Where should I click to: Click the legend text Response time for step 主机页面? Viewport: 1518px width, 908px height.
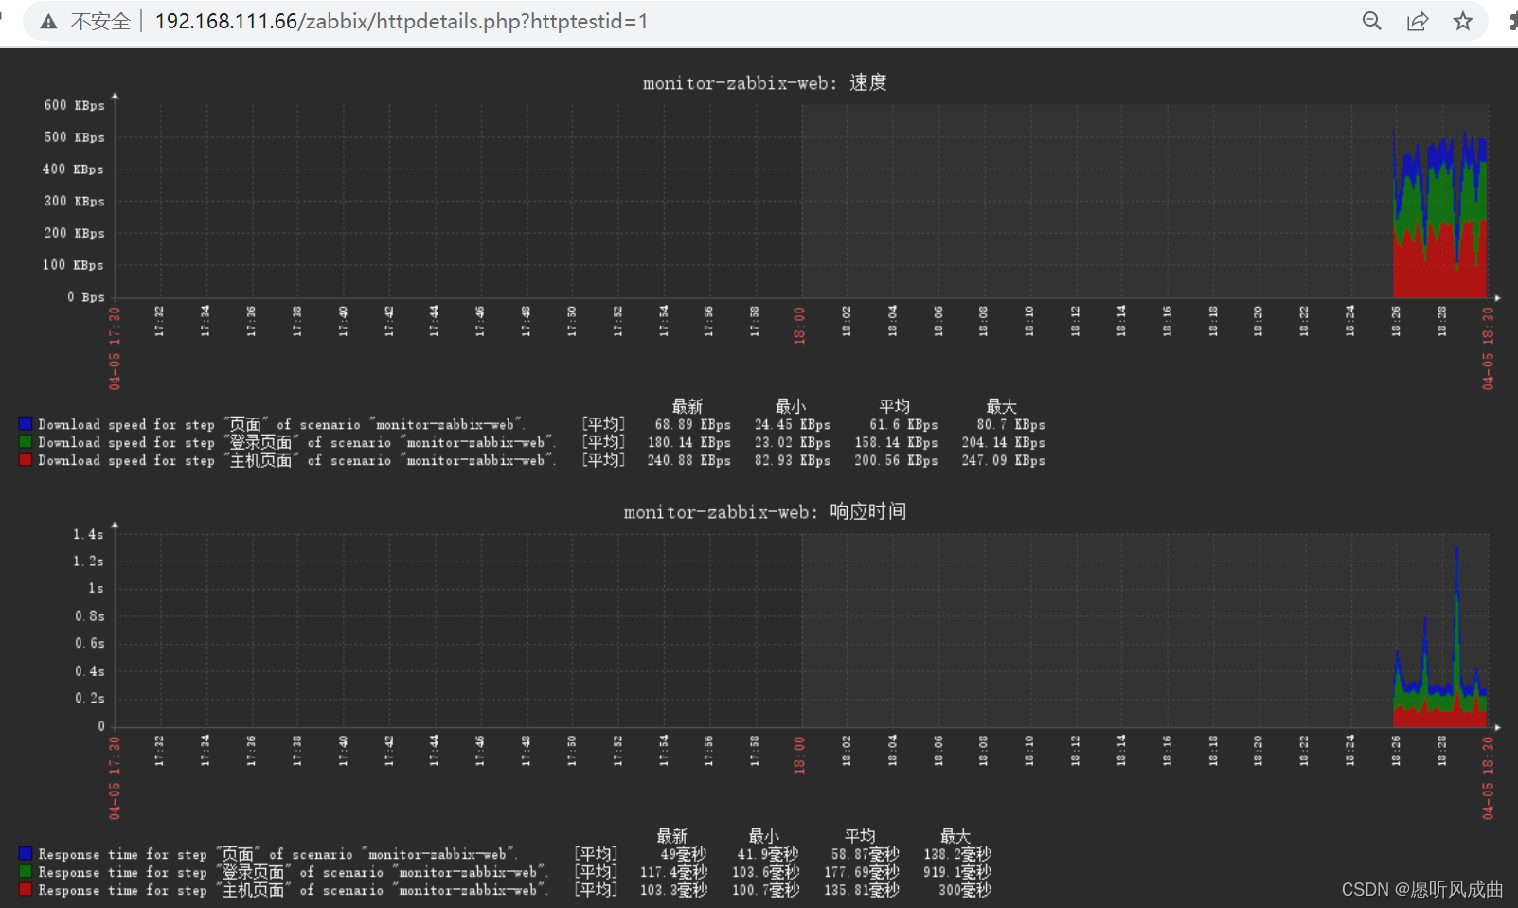click(294, 891)
